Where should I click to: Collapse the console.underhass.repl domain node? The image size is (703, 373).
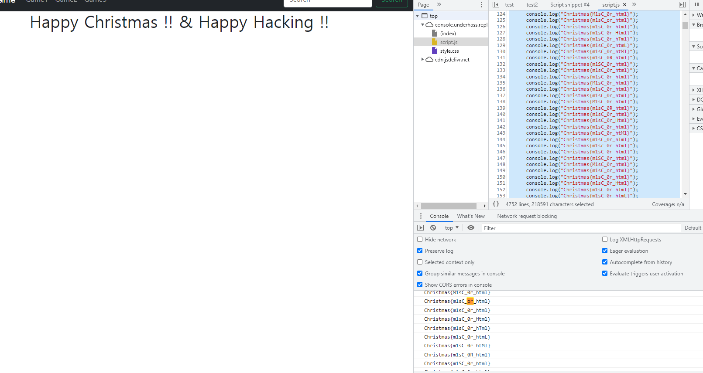point(422,25)
